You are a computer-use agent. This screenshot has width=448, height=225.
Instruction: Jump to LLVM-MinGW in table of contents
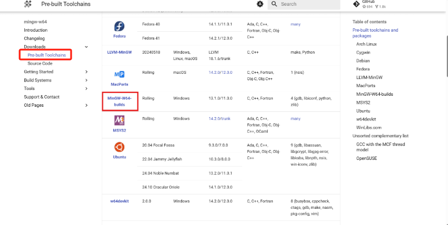pyautogui.click(x=369, y=77)
